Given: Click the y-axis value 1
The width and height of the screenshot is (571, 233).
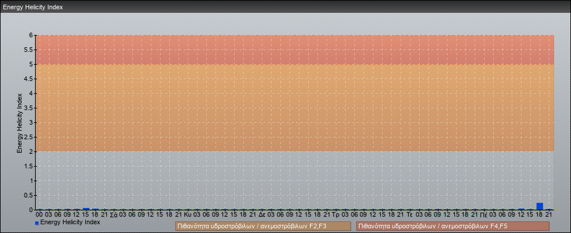Looking at the screenshot, I should (x=31, y=181).
